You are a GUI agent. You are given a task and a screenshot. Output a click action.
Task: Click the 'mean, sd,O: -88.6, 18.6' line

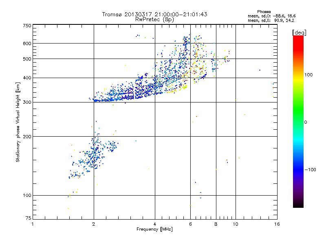pos(271,16)
